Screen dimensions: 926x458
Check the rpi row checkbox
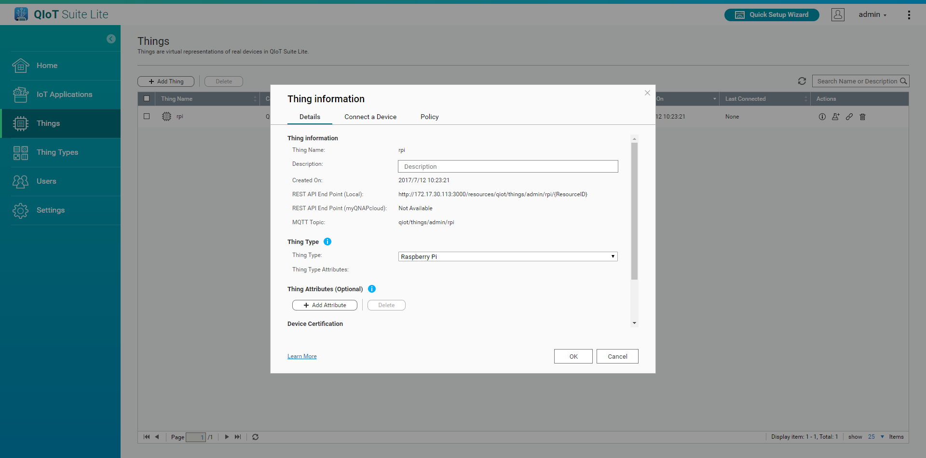[147, 116]
